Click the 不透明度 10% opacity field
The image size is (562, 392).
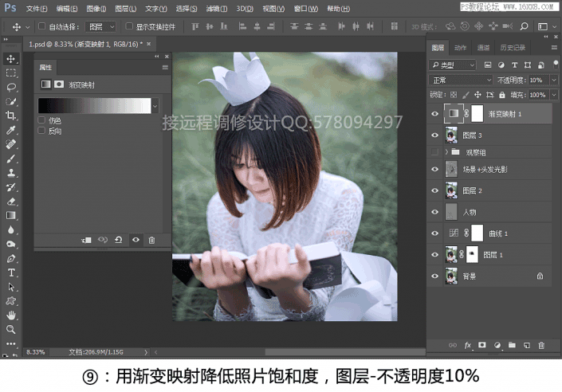(x=537, y=80)
